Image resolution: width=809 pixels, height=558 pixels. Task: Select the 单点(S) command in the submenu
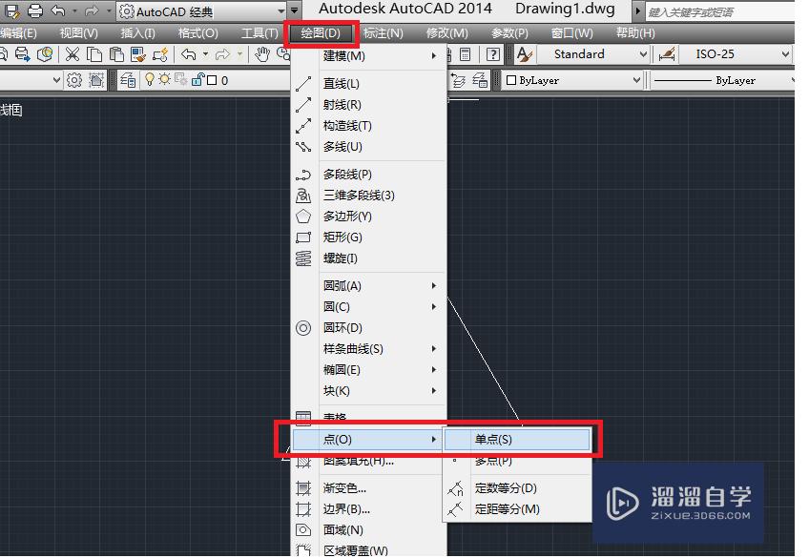[515, 439]
